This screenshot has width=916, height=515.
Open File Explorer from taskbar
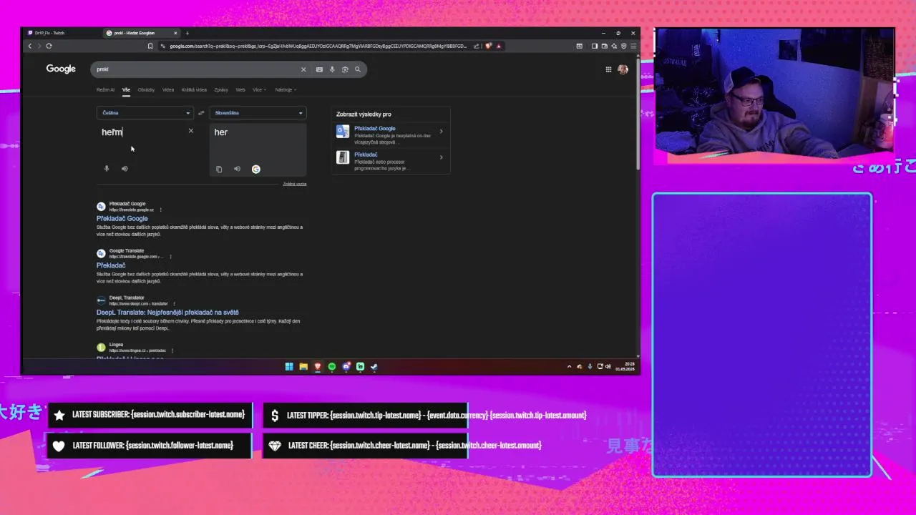(303, 366)
